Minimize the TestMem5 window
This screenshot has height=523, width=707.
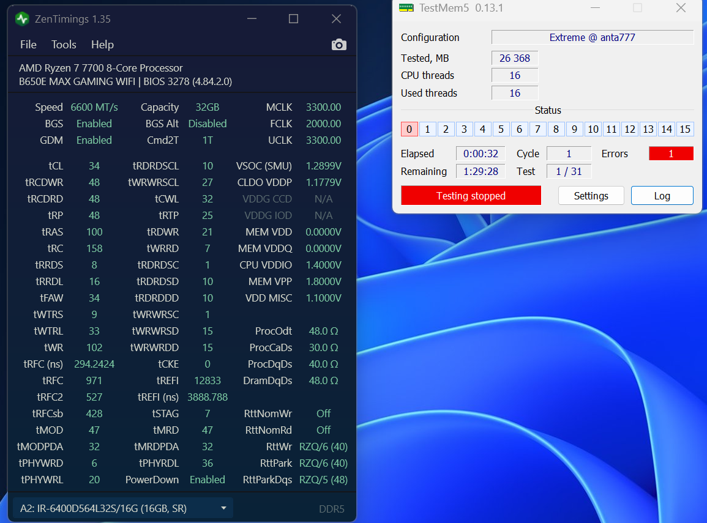click(x=594, y=8)
